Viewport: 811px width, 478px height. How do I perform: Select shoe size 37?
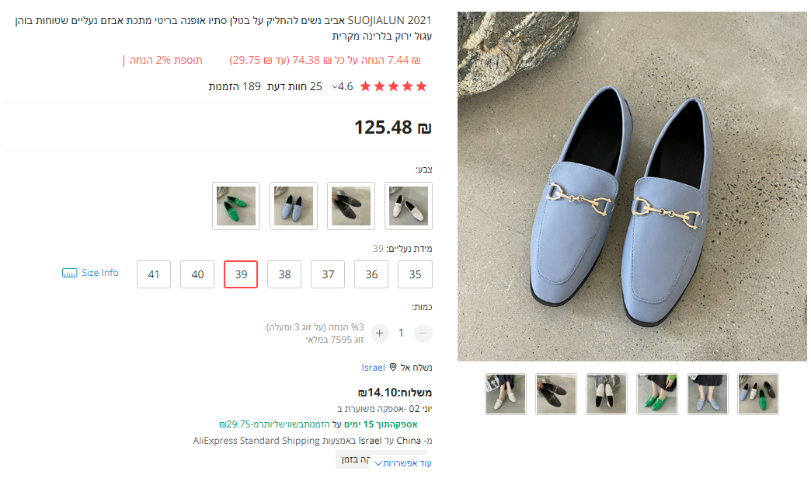(328, 274)
